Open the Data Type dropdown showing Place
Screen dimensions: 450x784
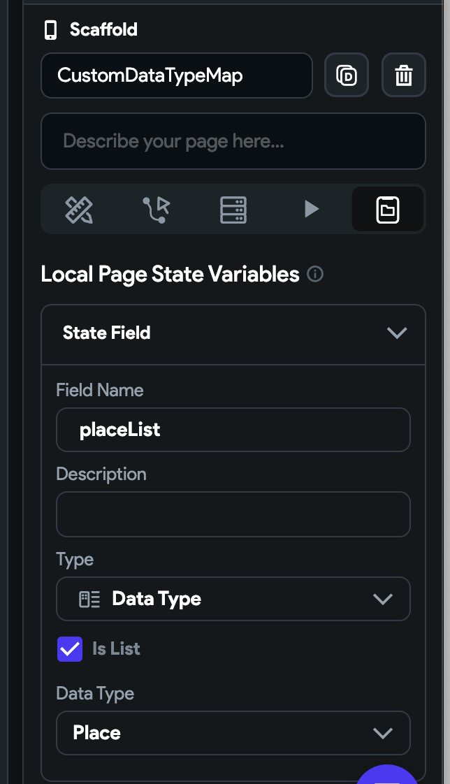233,733
